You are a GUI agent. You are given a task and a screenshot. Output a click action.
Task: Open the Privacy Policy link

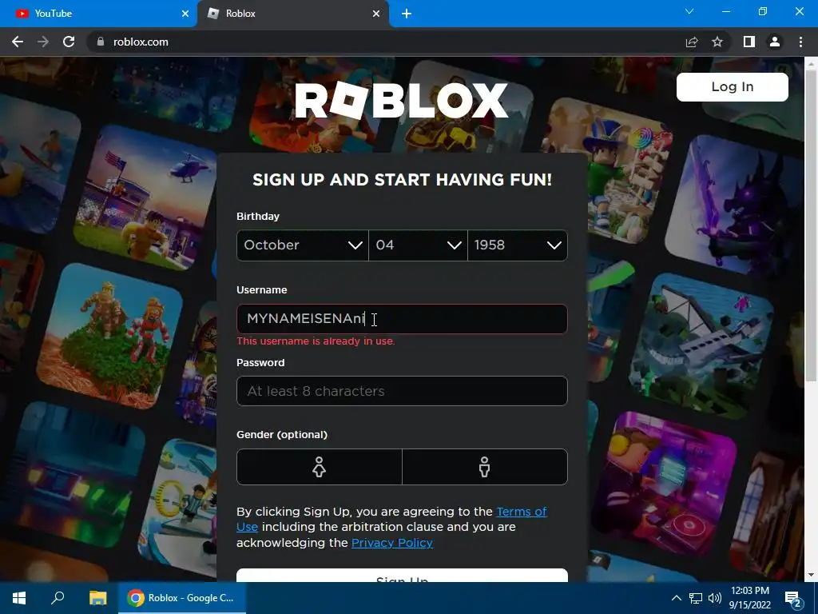point(391,543)
